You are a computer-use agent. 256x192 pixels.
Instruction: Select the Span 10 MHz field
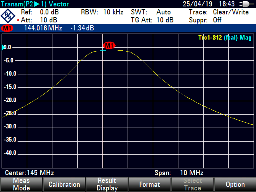[x=179, y=173]
